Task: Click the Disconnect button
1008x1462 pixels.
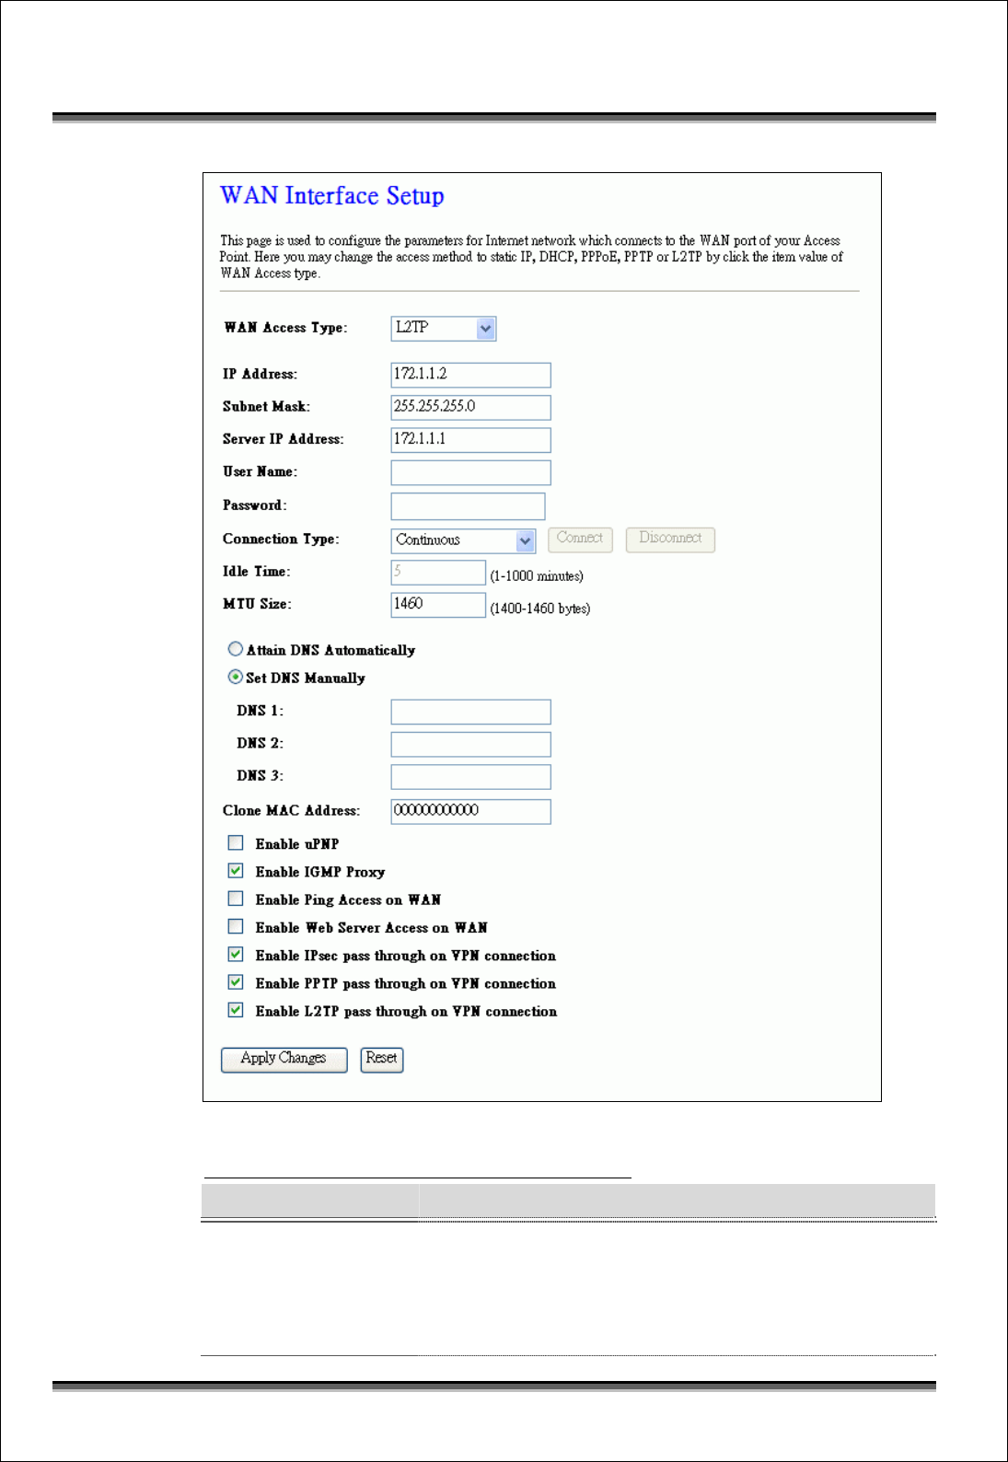Action: (670, 540)
